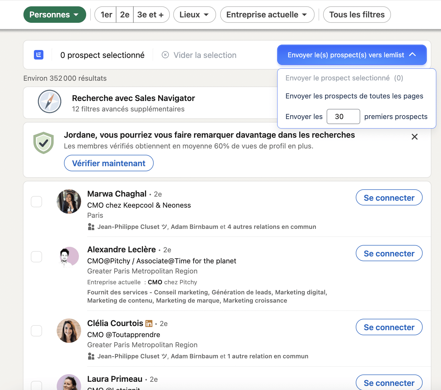
Task: Click Vérifier maintenant button
Action: click(109, 163)
